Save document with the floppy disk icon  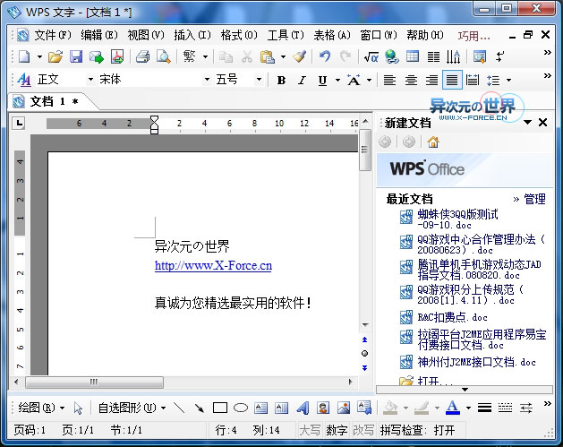(x=76, y=56)
